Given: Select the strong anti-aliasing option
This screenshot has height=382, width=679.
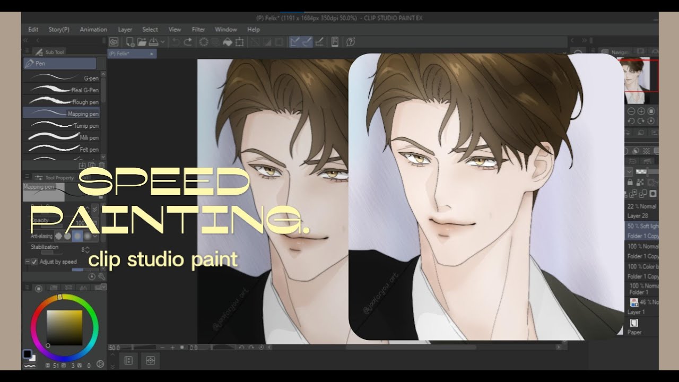Looking at the screenshot, I should tap(87, 236).
